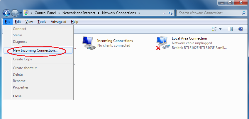Screen dimensions: 249x119
Task: Select Local Area Connection label
Action: (189, 38)
